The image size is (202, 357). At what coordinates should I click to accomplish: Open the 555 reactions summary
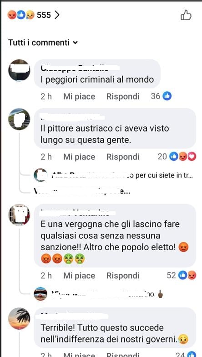pos(33,15)
